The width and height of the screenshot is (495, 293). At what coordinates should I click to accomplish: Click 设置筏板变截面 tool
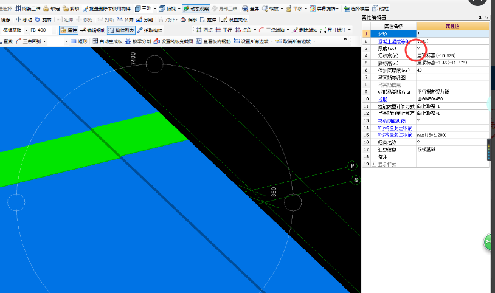click(173, 41)
